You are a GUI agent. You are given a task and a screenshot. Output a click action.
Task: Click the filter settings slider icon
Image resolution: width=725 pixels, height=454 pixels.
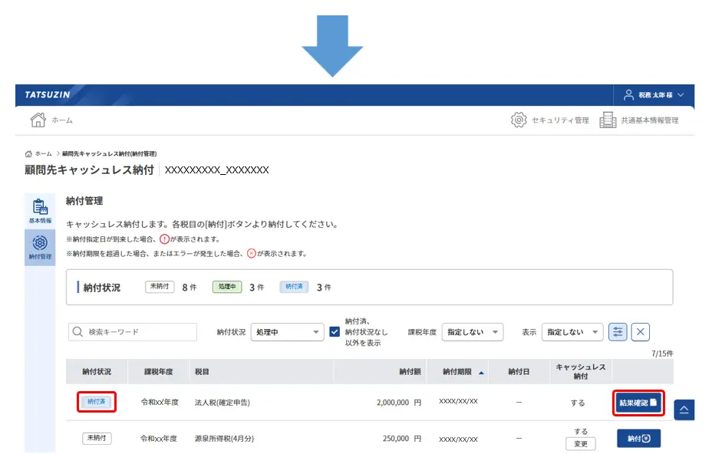pyautogui.click(x=618, y=332)
